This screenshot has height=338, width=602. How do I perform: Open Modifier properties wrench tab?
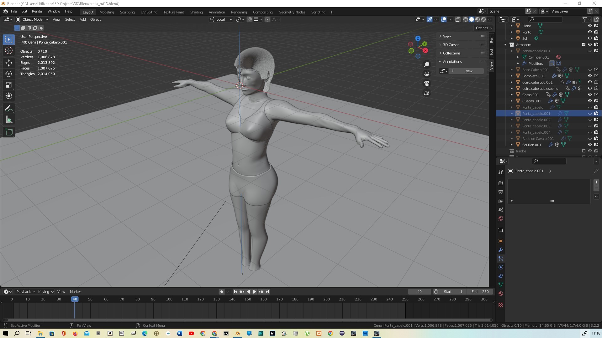pos(501,250)
